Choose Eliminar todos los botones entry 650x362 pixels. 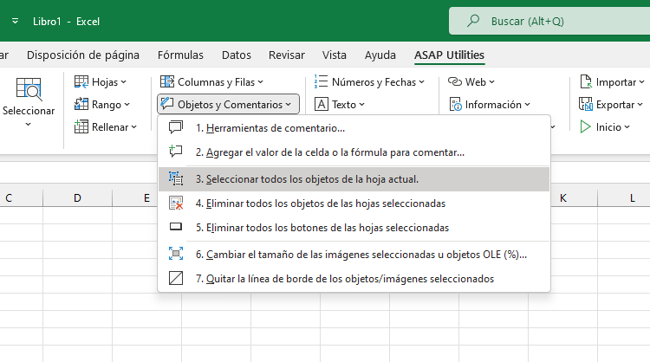(354, 228)
